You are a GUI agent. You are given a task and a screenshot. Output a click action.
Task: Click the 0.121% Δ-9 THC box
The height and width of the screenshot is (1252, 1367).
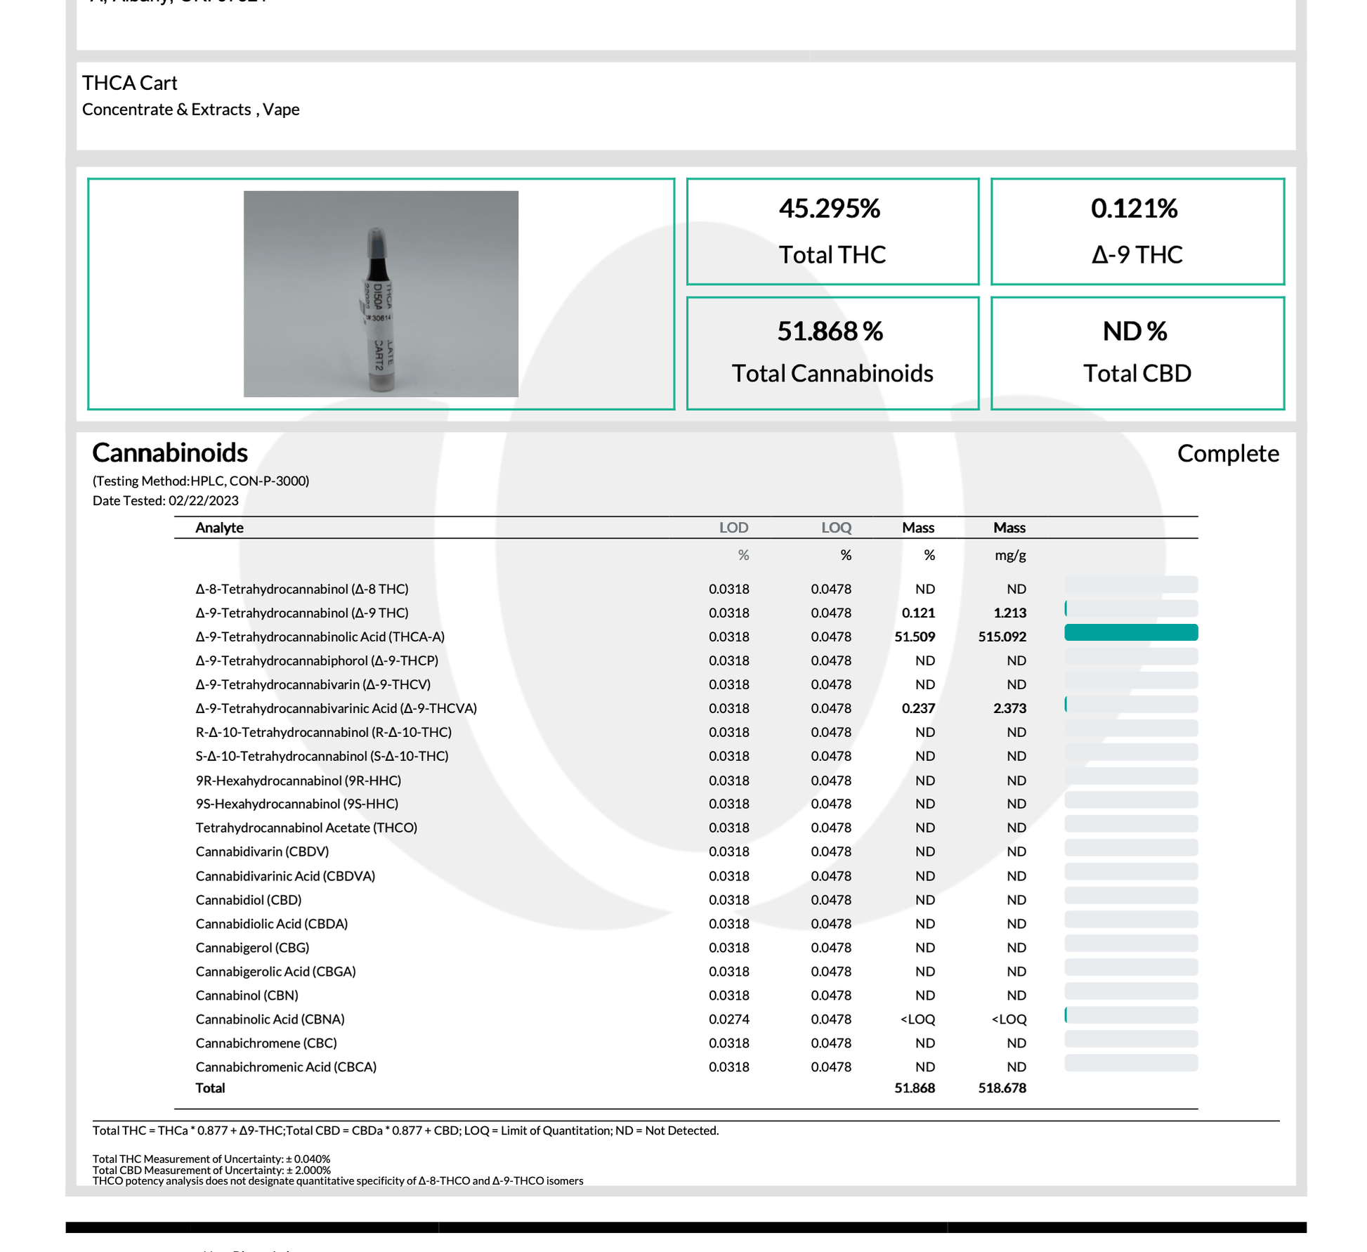tap(1137, 231)
